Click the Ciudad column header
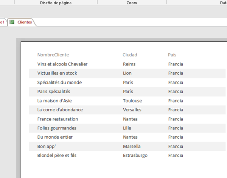 tap(130, 55)
